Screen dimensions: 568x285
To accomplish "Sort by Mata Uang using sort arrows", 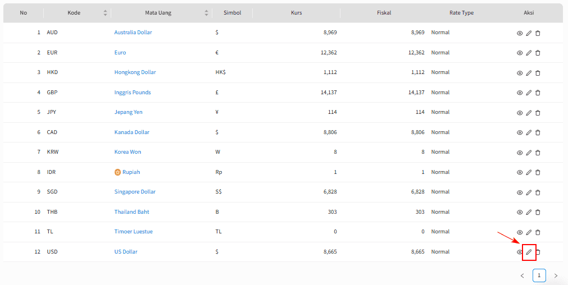I will pyautogui.click(x=206, y=13).
